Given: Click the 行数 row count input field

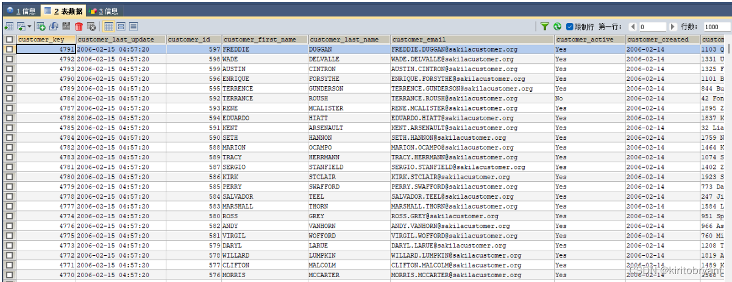Looking at the screenshot, I should coord(717,27).
